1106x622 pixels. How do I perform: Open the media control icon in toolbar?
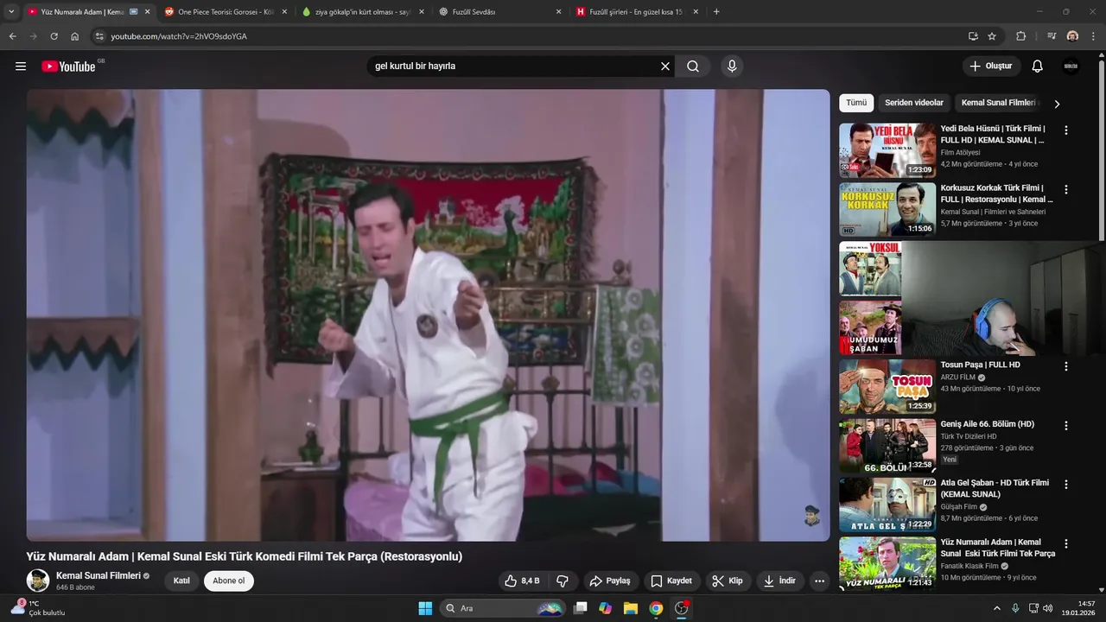(x=1051, y=36)
